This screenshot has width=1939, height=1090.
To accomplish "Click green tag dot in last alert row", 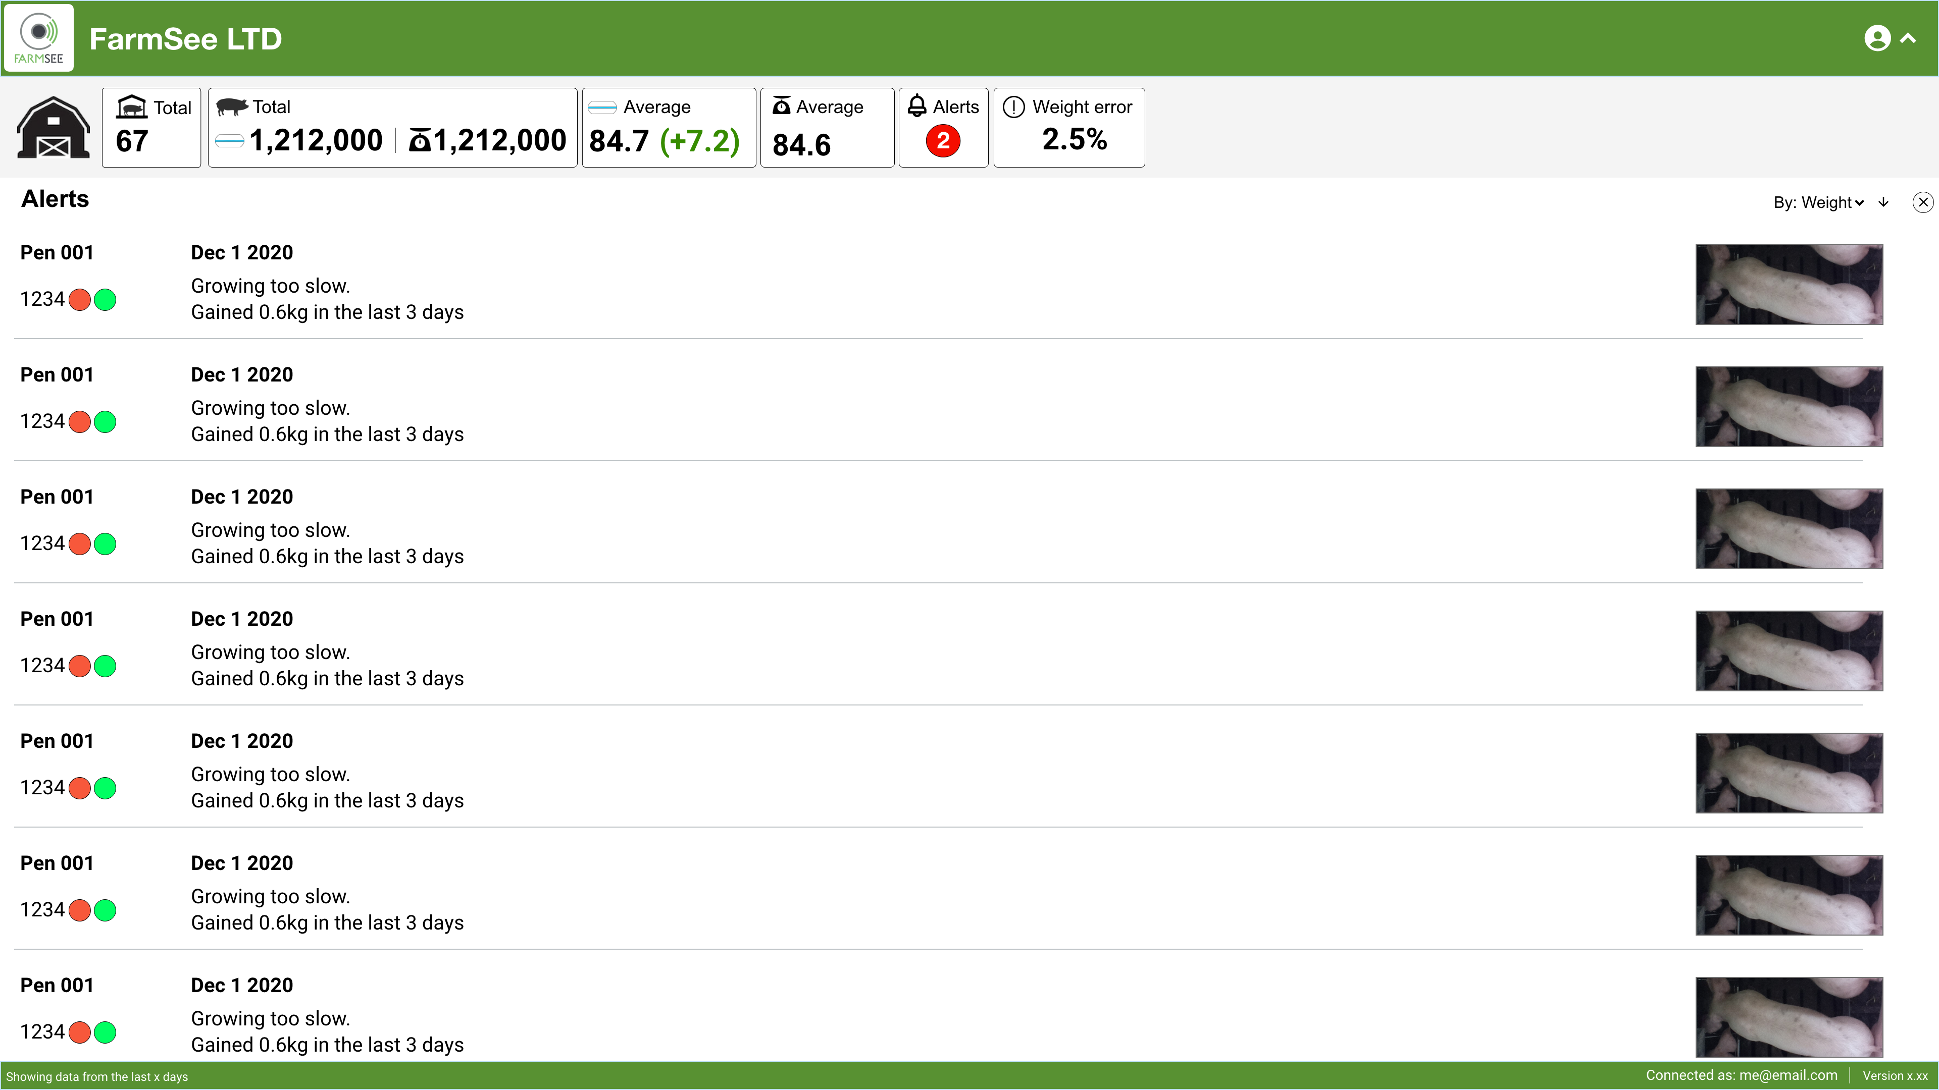I will pos(106,1032).
